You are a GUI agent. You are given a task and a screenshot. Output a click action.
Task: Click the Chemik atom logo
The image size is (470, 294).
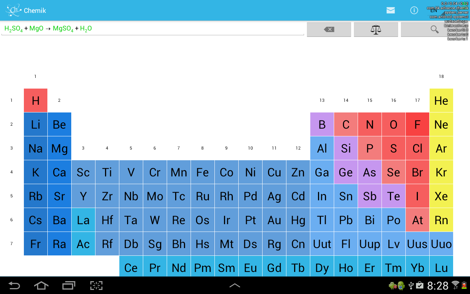coord(12,10)
